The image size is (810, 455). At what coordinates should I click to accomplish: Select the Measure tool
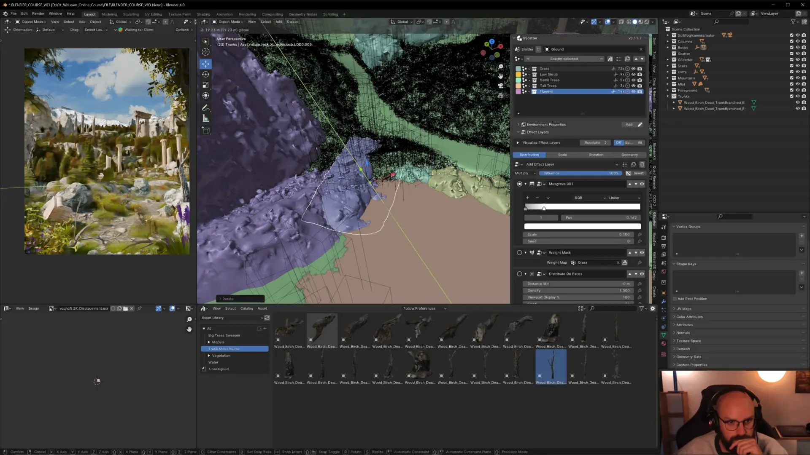(205, 119)
